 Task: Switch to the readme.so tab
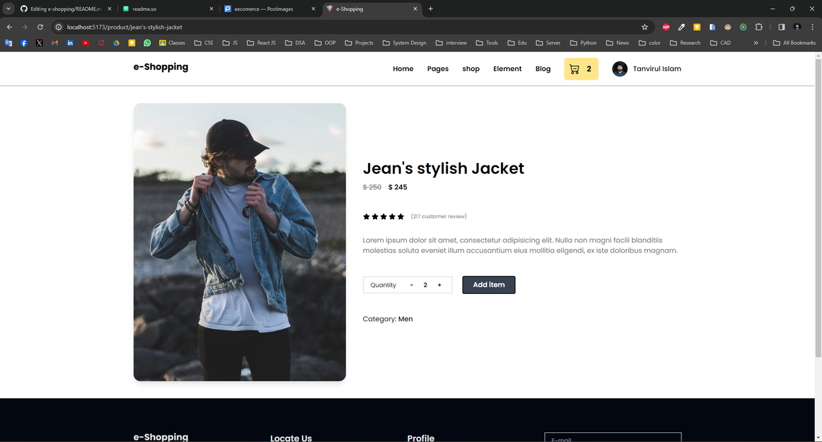coord(168,9)
